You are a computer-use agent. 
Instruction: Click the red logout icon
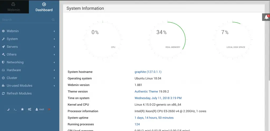click(49, 109)
